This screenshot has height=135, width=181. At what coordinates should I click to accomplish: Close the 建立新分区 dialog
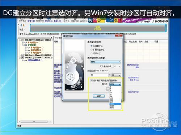119,35
